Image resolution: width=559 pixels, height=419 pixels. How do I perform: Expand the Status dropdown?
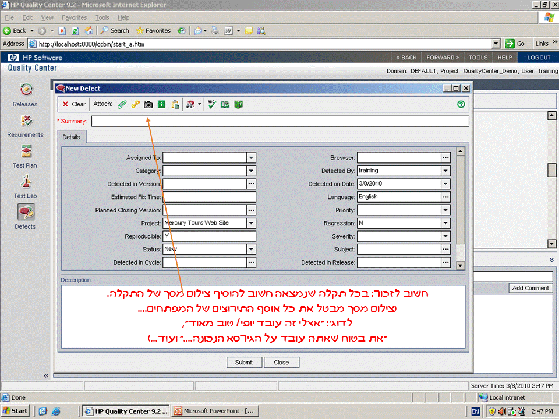[251, 250]
